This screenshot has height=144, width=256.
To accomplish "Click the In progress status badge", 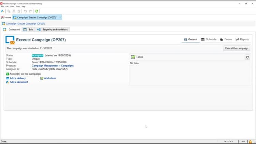I will [x=38, y=56].
